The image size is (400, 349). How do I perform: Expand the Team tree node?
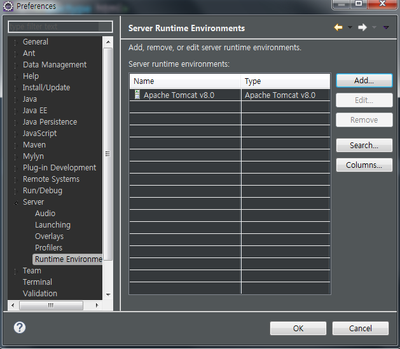[x=16, y=271]
